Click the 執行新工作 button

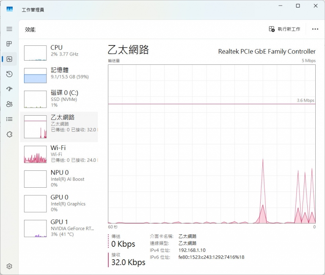(285, 29)
